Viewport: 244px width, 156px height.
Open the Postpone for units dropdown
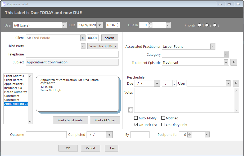point(207,135)
